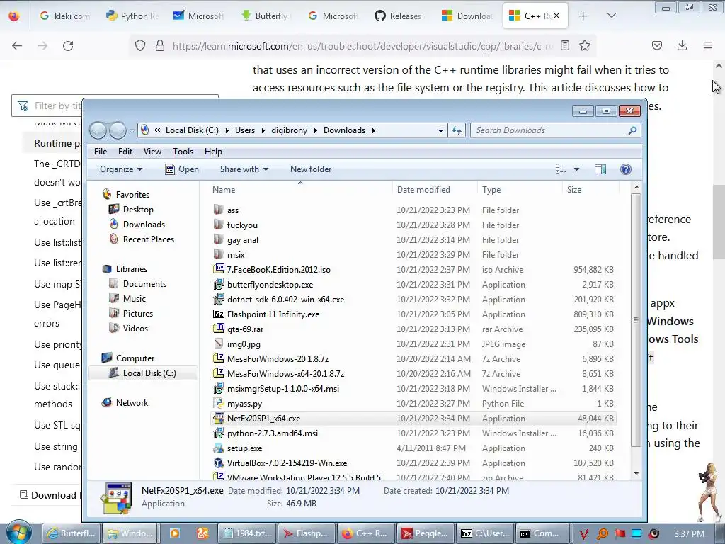
Task: Select the msix folder icon
Action: [219, 254]
